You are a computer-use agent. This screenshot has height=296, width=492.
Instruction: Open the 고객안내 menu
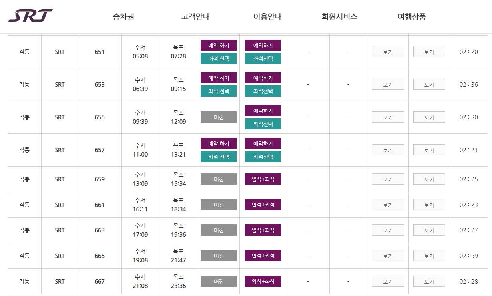[195, 17]
